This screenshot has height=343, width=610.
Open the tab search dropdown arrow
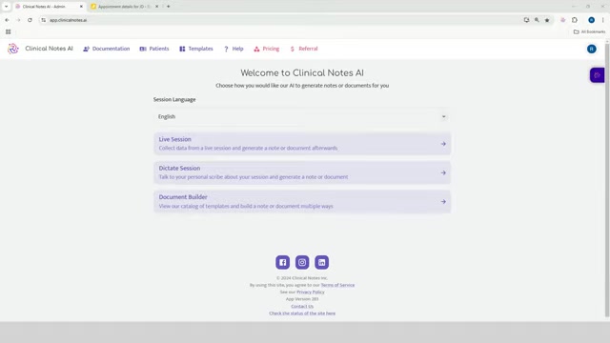(x=7, y=7)
